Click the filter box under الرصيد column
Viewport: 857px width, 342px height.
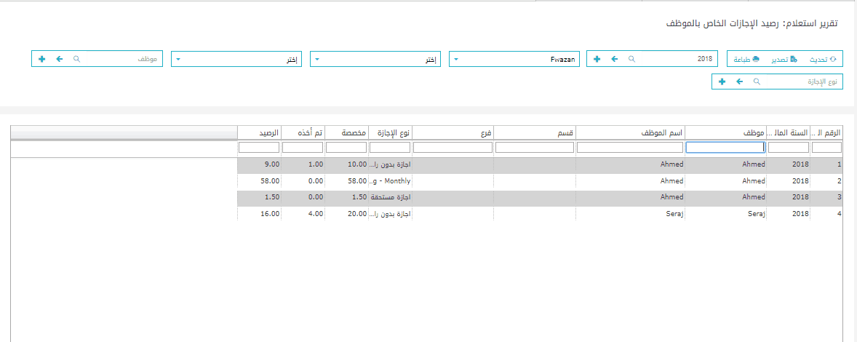click(259, 148)
